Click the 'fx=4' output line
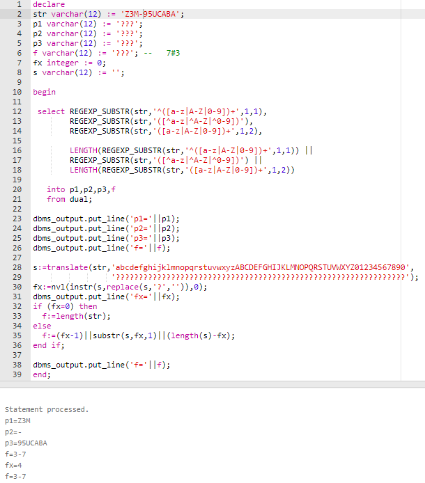Screen dimensions: 425x483 [15, 465]
